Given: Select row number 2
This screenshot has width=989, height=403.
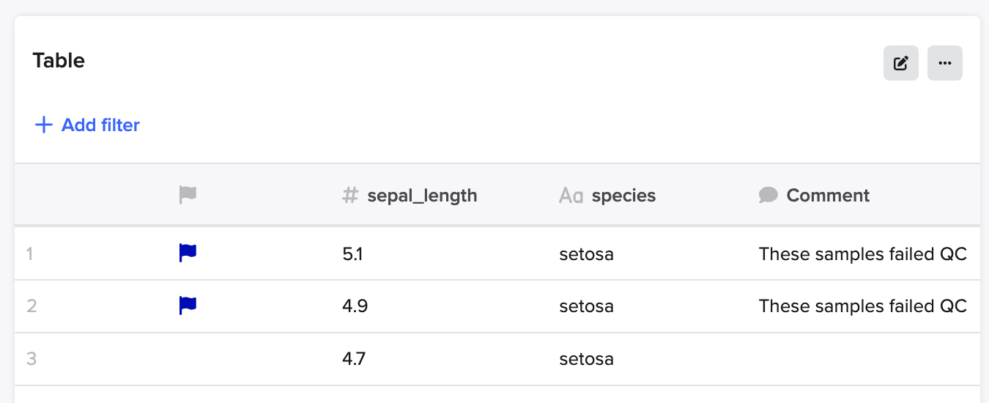Looking at the screenshot, I should pyautogui.click(x=32, y=306).
